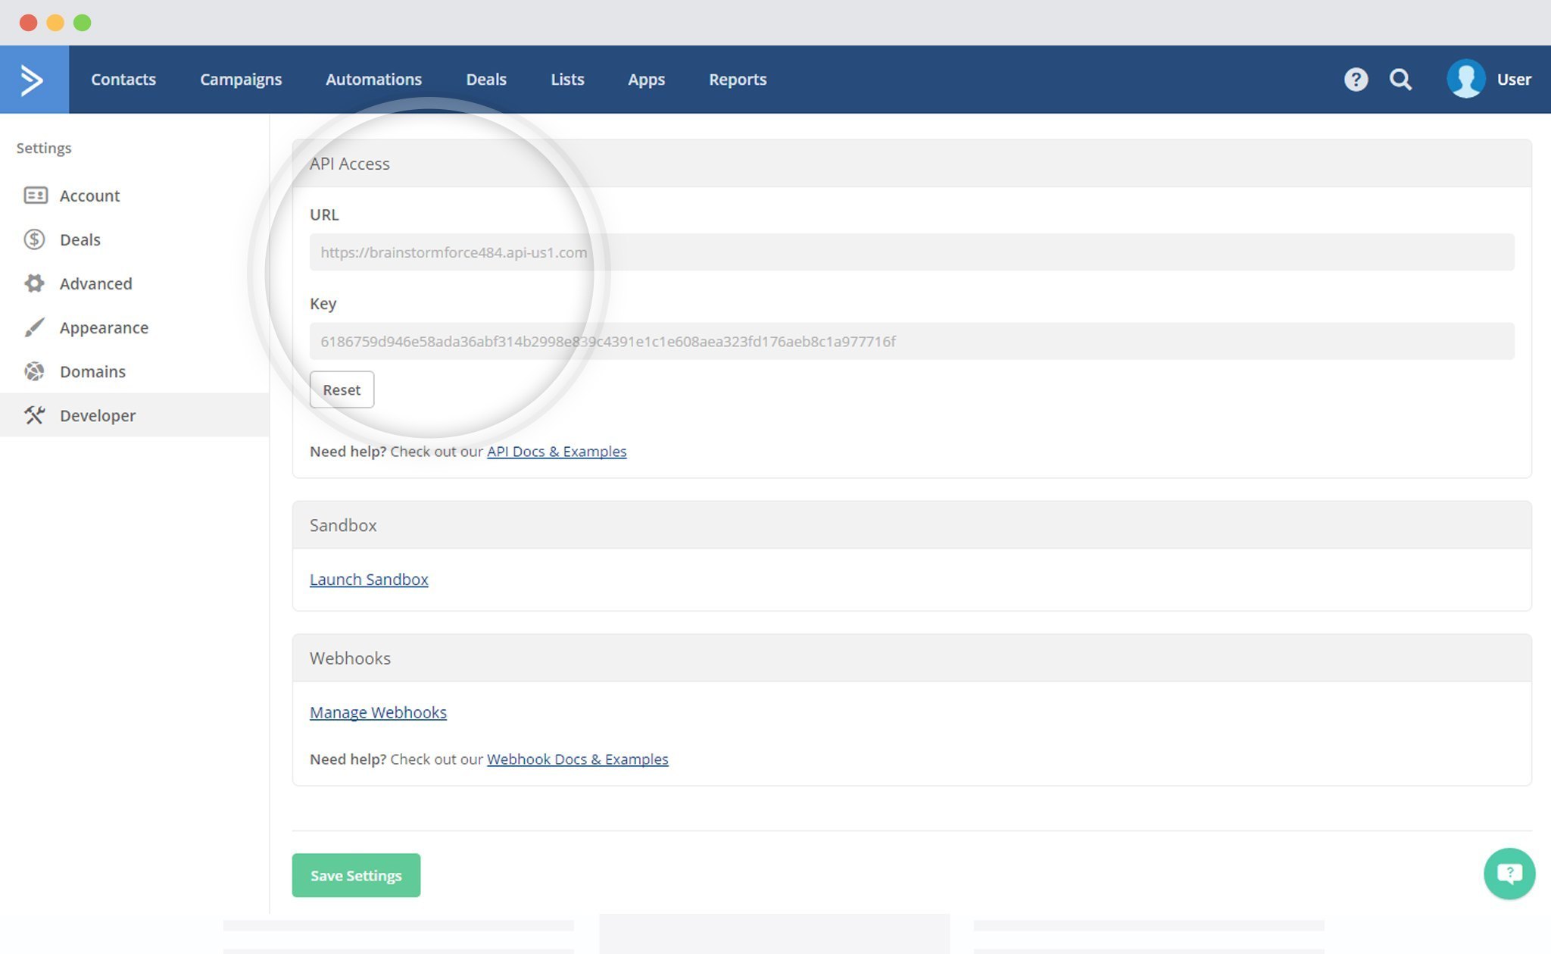Click the Domains globe icon

(34, 371)
